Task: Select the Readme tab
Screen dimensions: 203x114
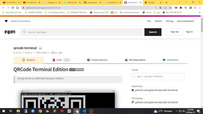Action: [x=29, y=60]
